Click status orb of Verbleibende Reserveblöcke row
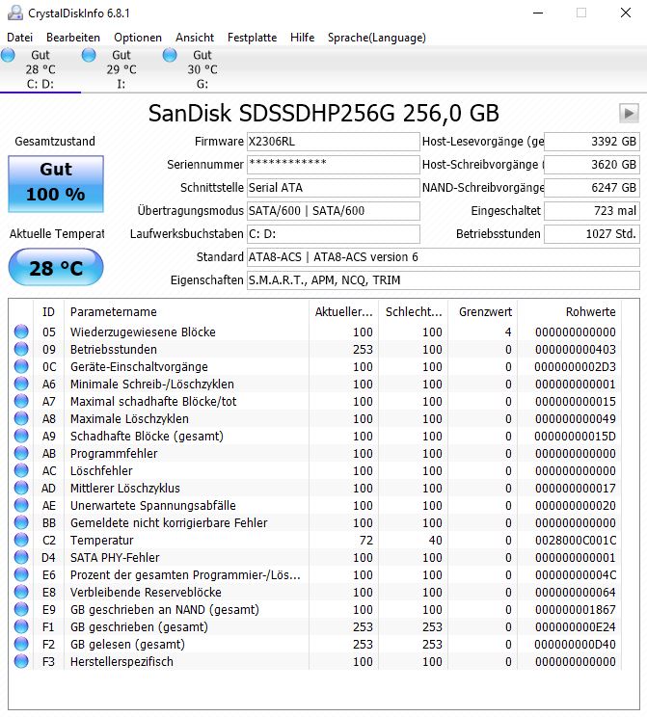647x717 pixels. (x=21, y=592)
